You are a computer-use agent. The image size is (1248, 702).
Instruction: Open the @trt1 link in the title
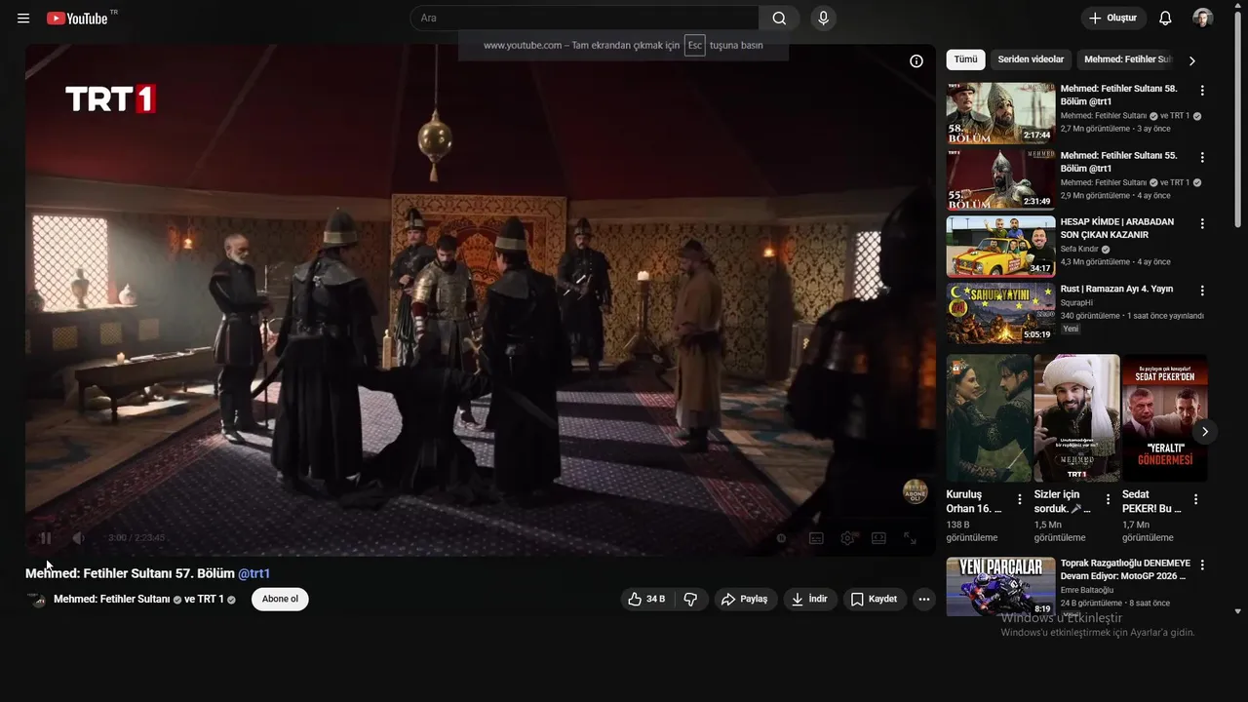(254, 573)
